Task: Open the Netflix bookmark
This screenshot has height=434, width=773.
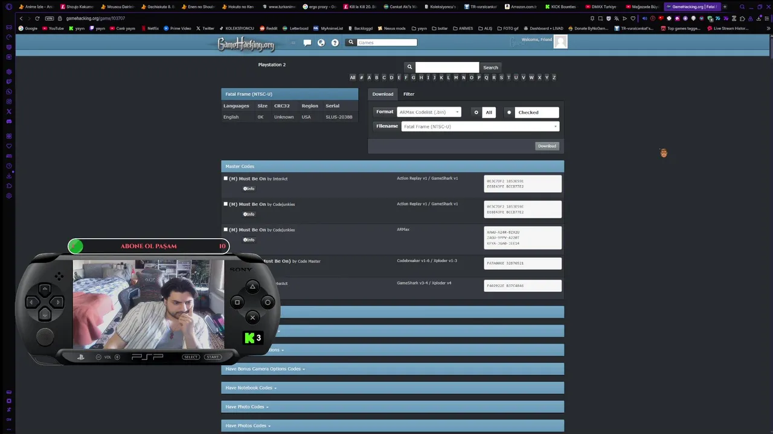Action: click(150, 28)
